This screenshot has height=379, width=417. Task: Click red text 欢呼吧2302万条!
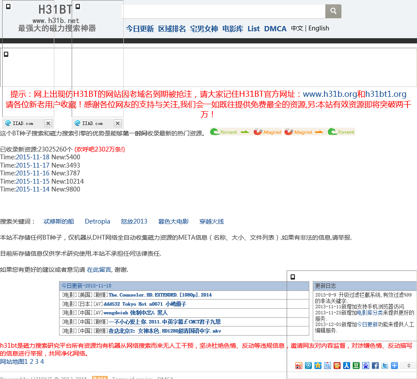tap(99, 149)
